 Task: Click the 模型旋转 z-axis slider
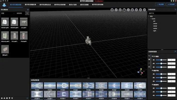pos(161,95)
